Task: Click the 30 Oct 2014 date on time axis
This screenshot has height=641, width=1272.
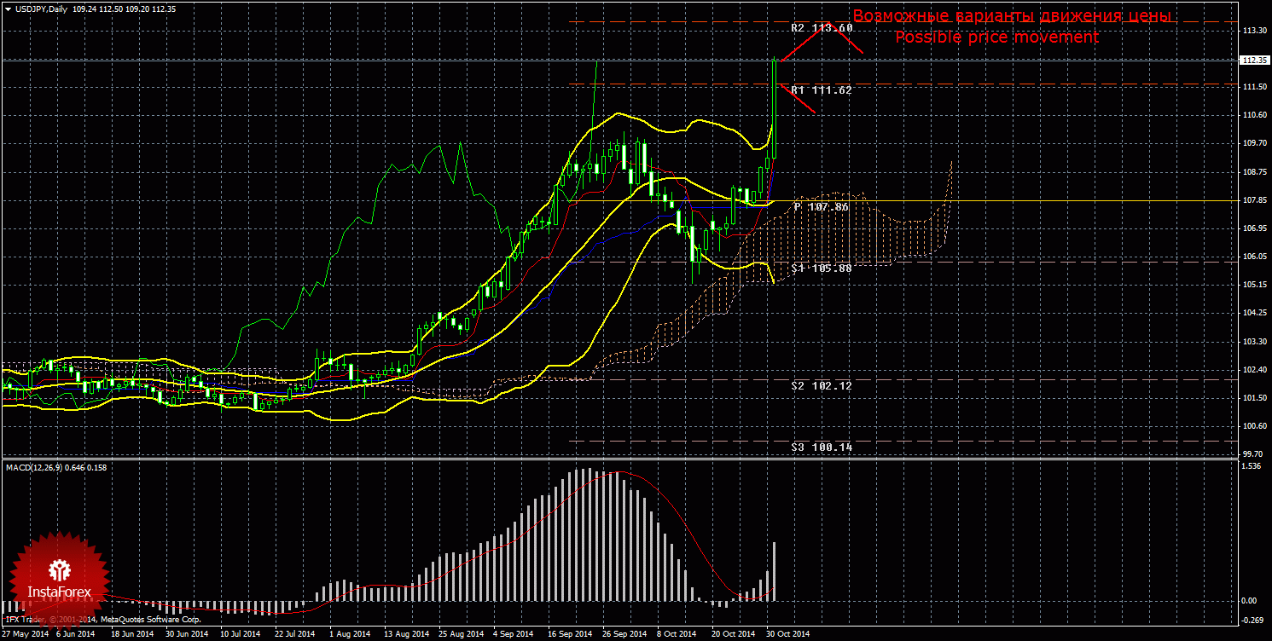Action: point(787,633)
